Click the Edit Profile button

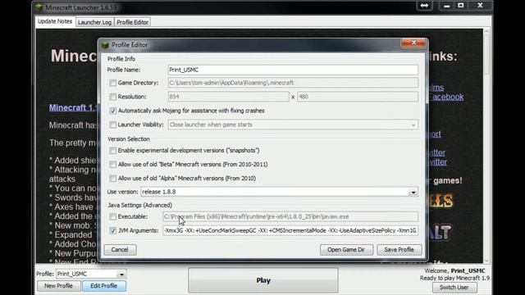[104, 286]
